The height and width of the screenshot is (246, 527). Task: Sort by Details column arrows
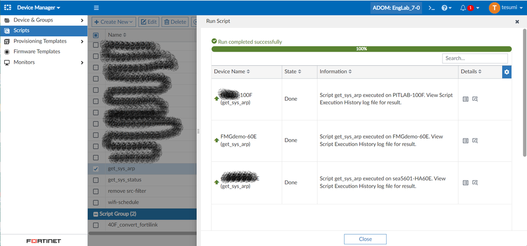click(480, 72)
